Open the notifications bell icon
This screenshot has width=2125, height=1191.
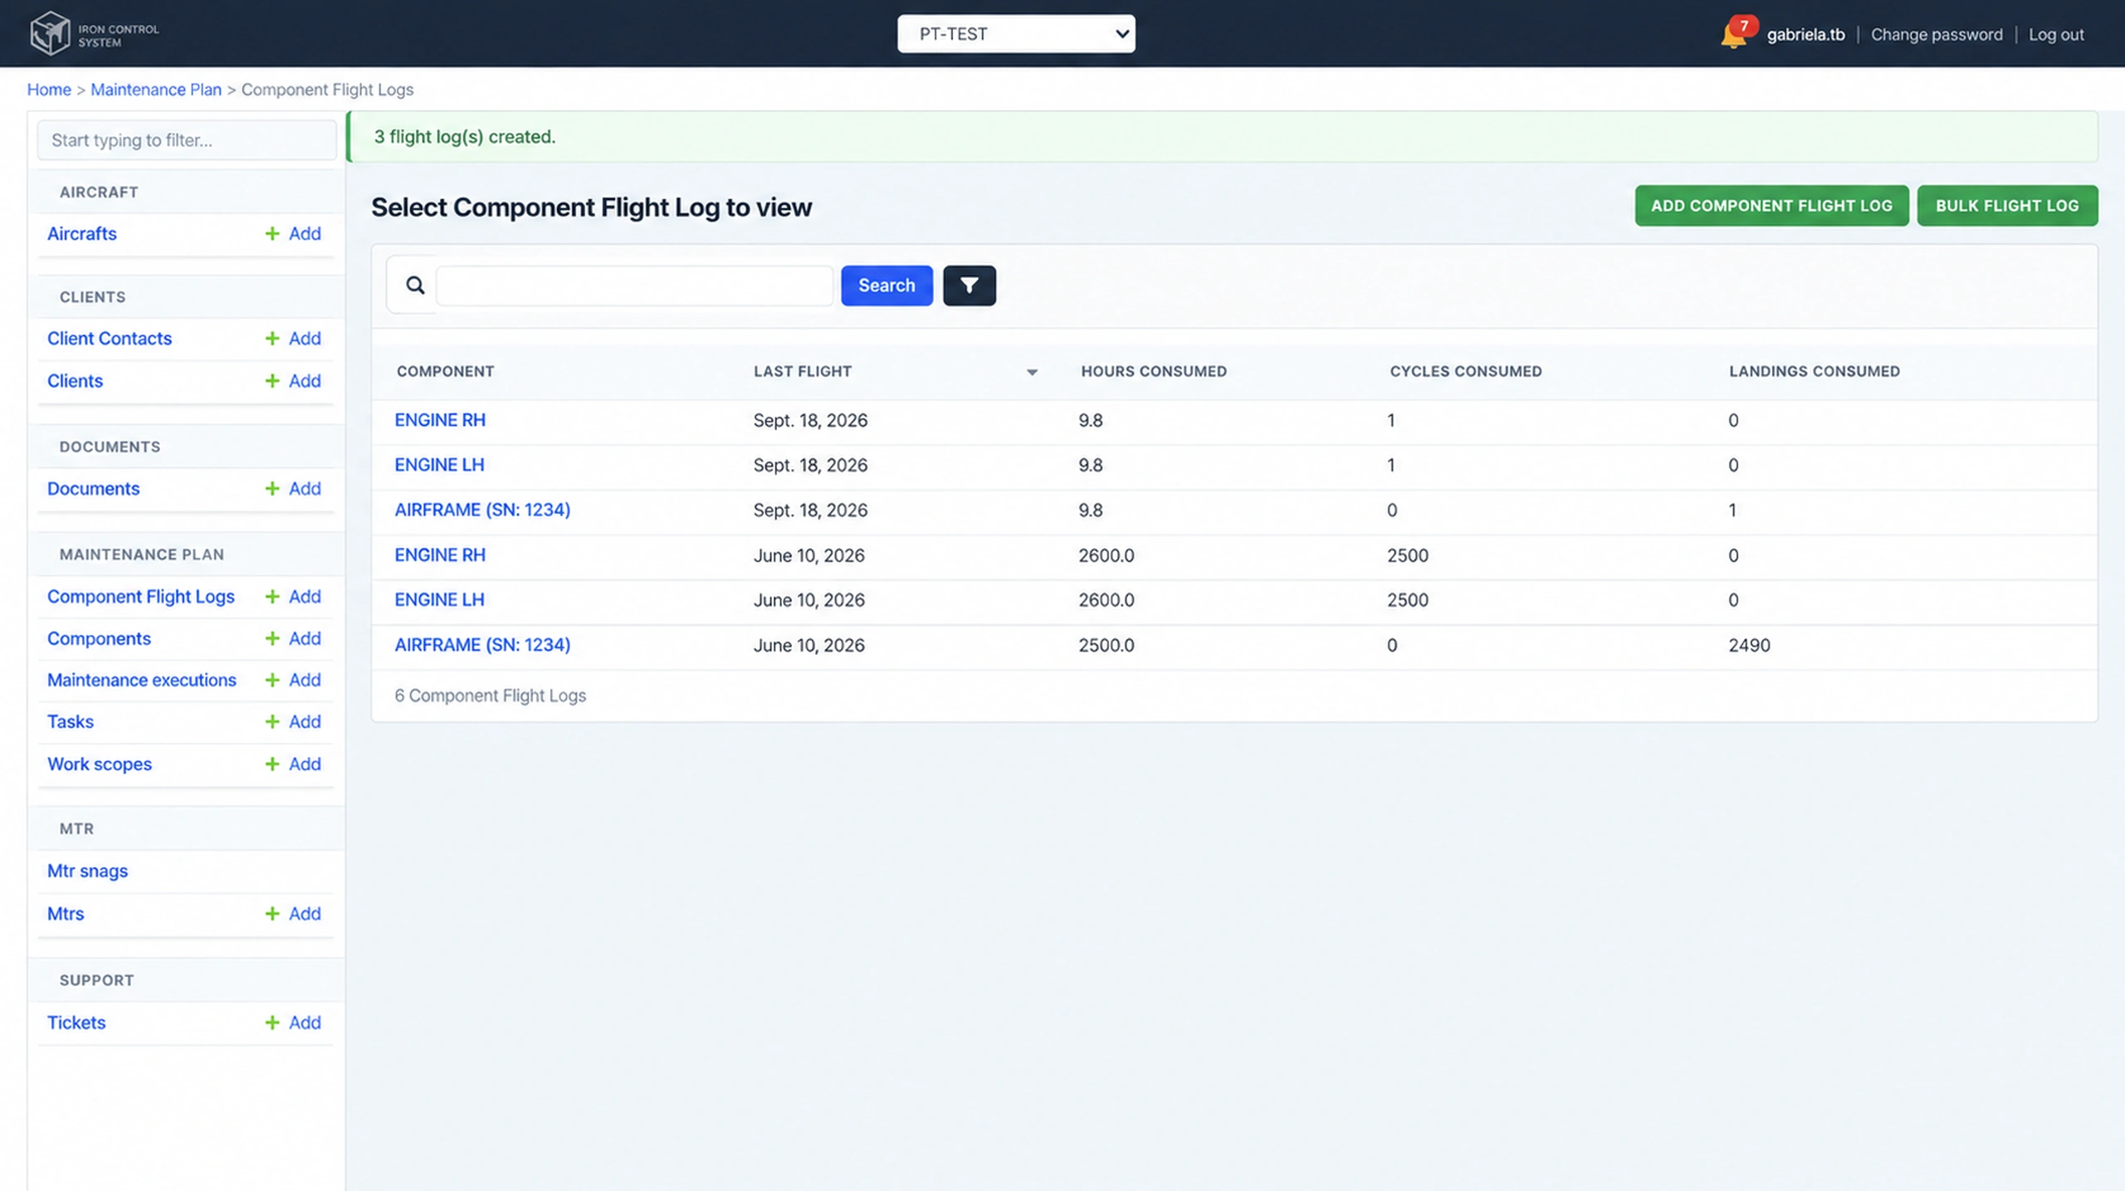coord(1733,35)
